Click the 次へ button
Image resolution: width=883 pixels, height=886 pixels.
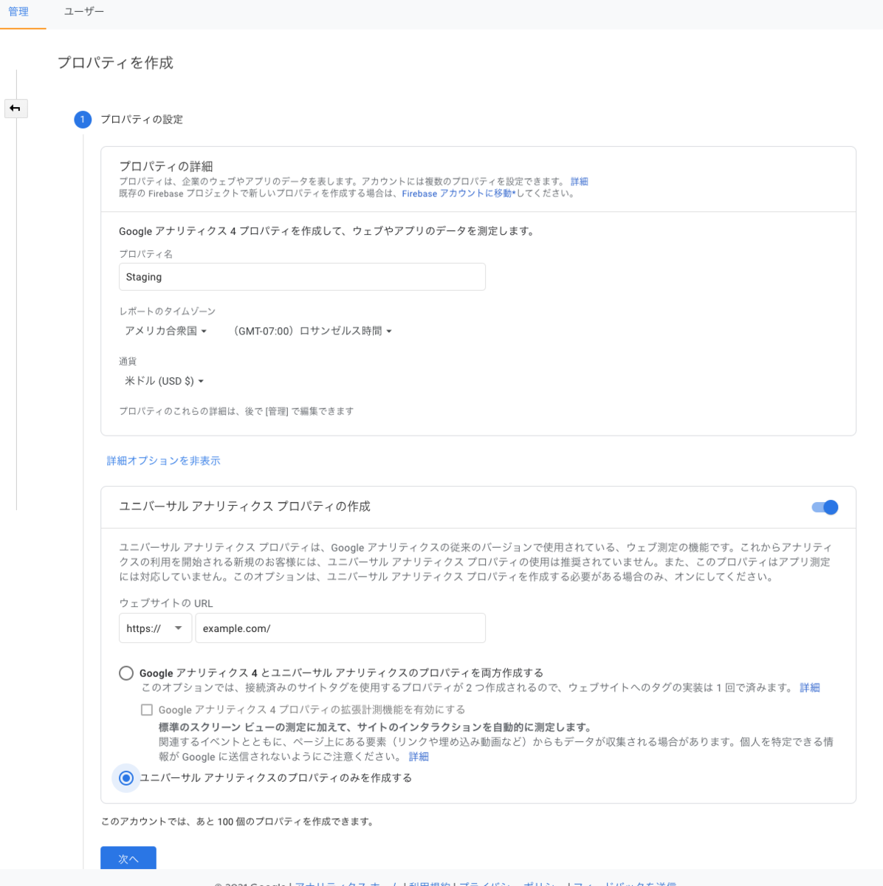[x=128, y=858]
